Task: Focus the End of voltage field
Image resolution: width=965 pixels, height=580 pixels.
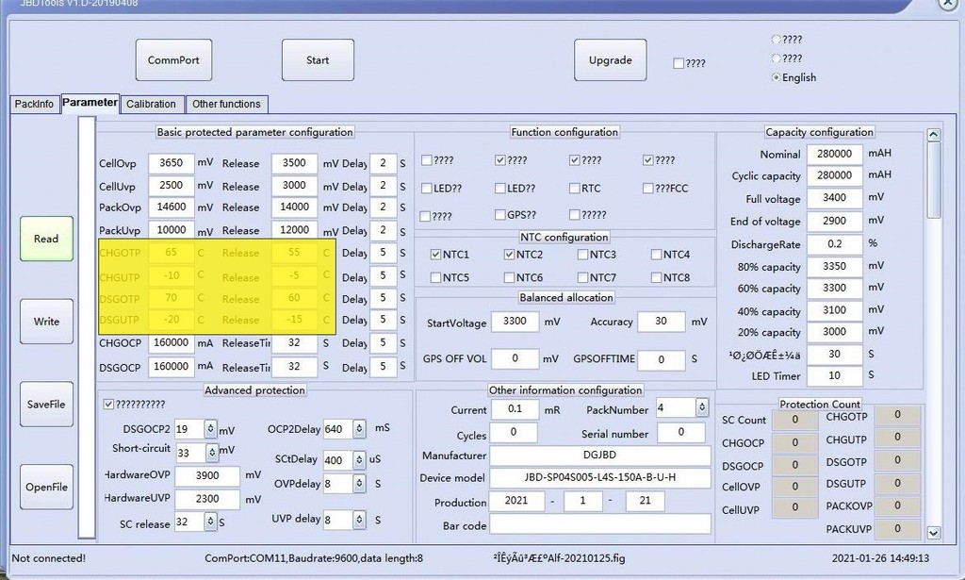Action: 835,221
